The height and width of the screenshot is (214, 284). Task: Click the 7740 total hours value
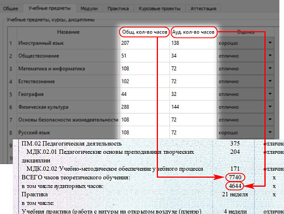coord(235,177)
